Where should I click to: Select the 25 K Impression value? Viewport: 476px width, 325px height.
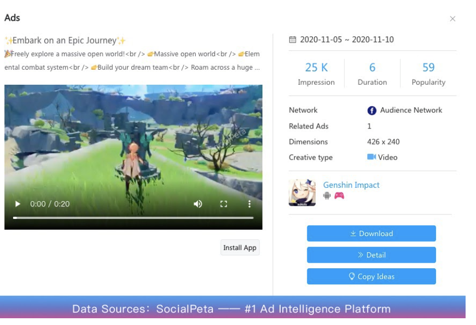click(x=316, y=67)
